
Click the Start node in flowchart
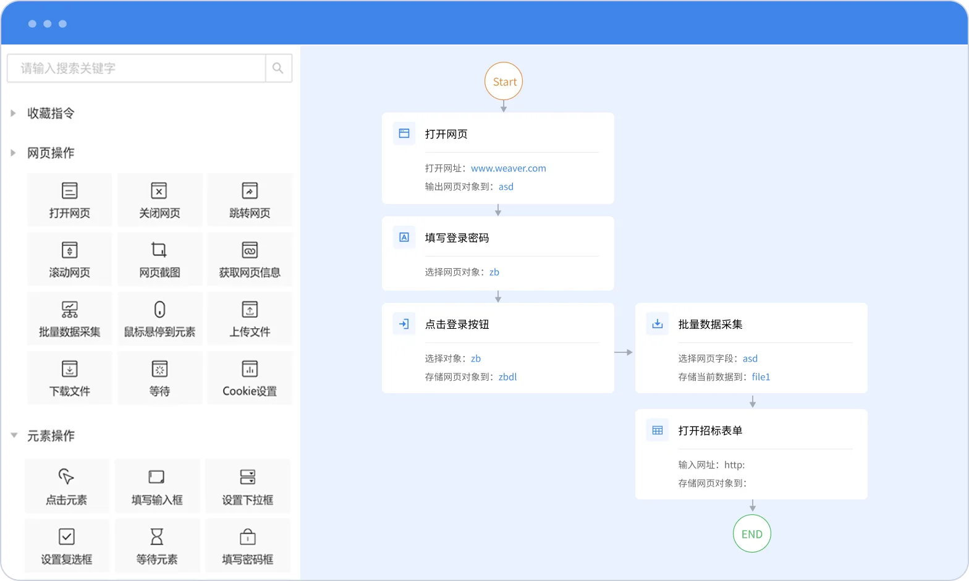[x=504, y=81]
